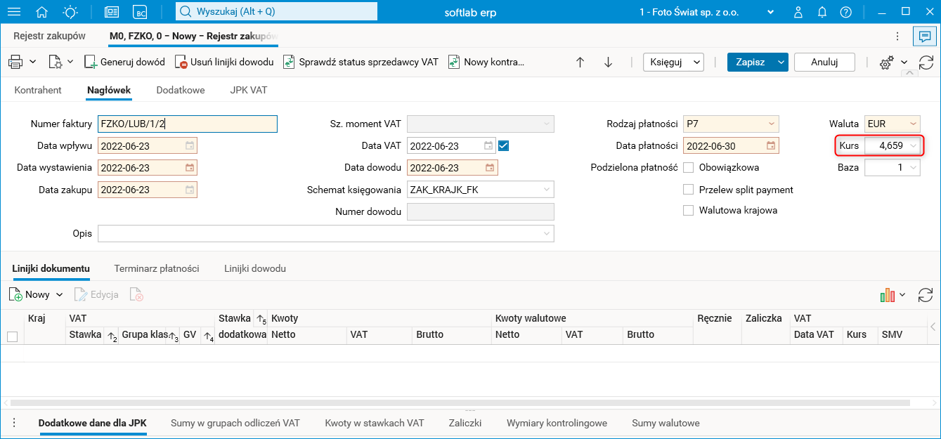The height and width of the screenshot is (439, 941).
Task: Check seller VAT status icon
Action: [x=289, y=62]
